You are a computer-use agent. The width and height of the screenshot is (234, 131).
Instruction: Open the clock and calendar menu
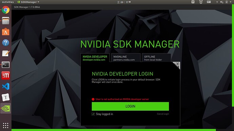click(x=124, y=2)
